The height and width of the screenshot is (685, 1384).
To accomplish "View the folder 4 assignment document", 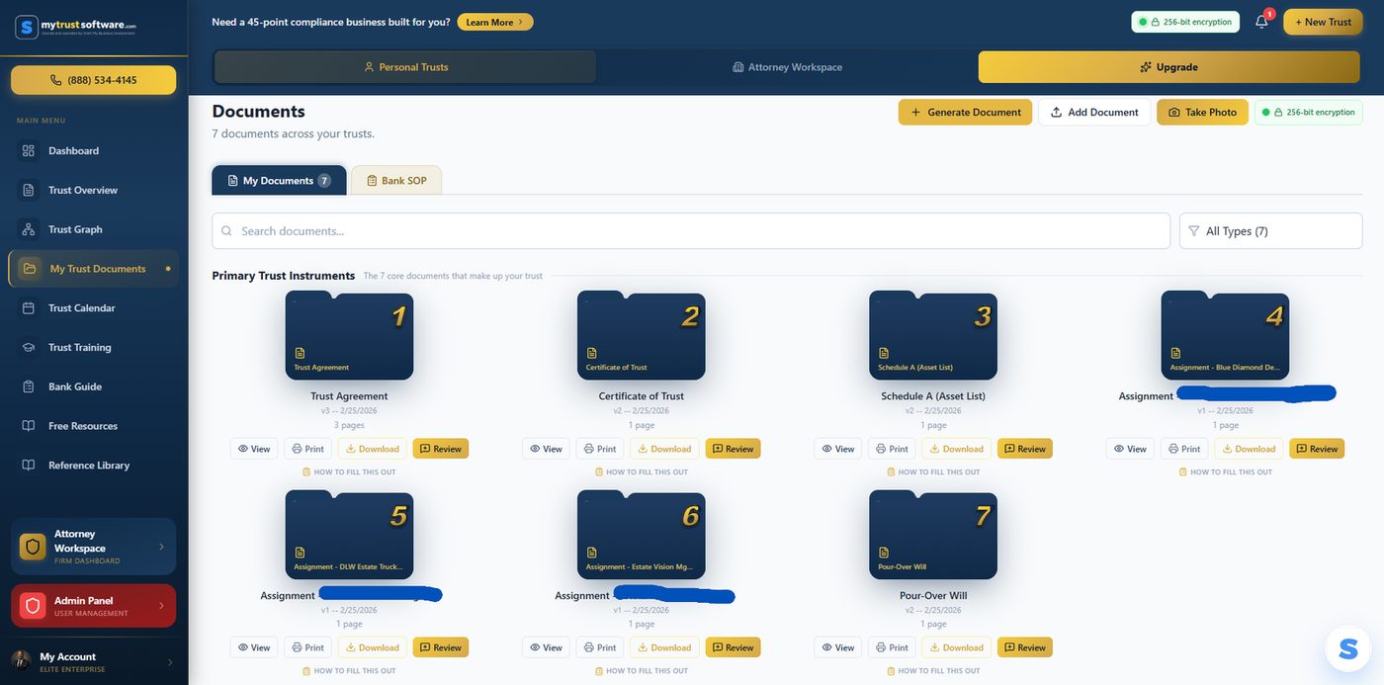I will [1130, 449].
